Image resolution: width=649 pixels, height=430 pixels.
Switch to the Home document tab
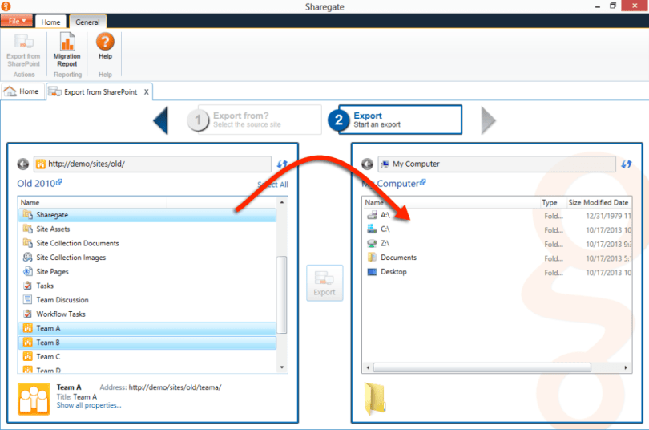[22, 91]
